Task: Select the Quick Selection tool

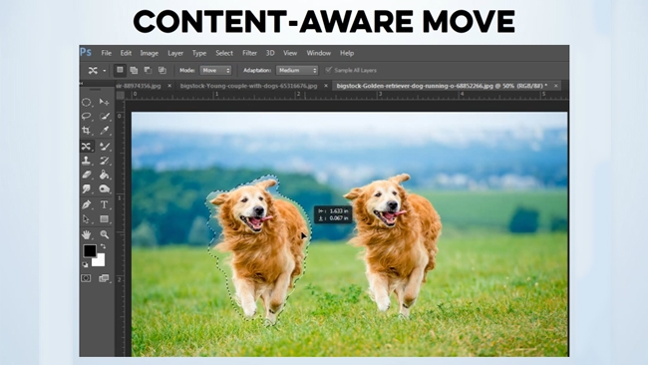Action: [104, 116]
